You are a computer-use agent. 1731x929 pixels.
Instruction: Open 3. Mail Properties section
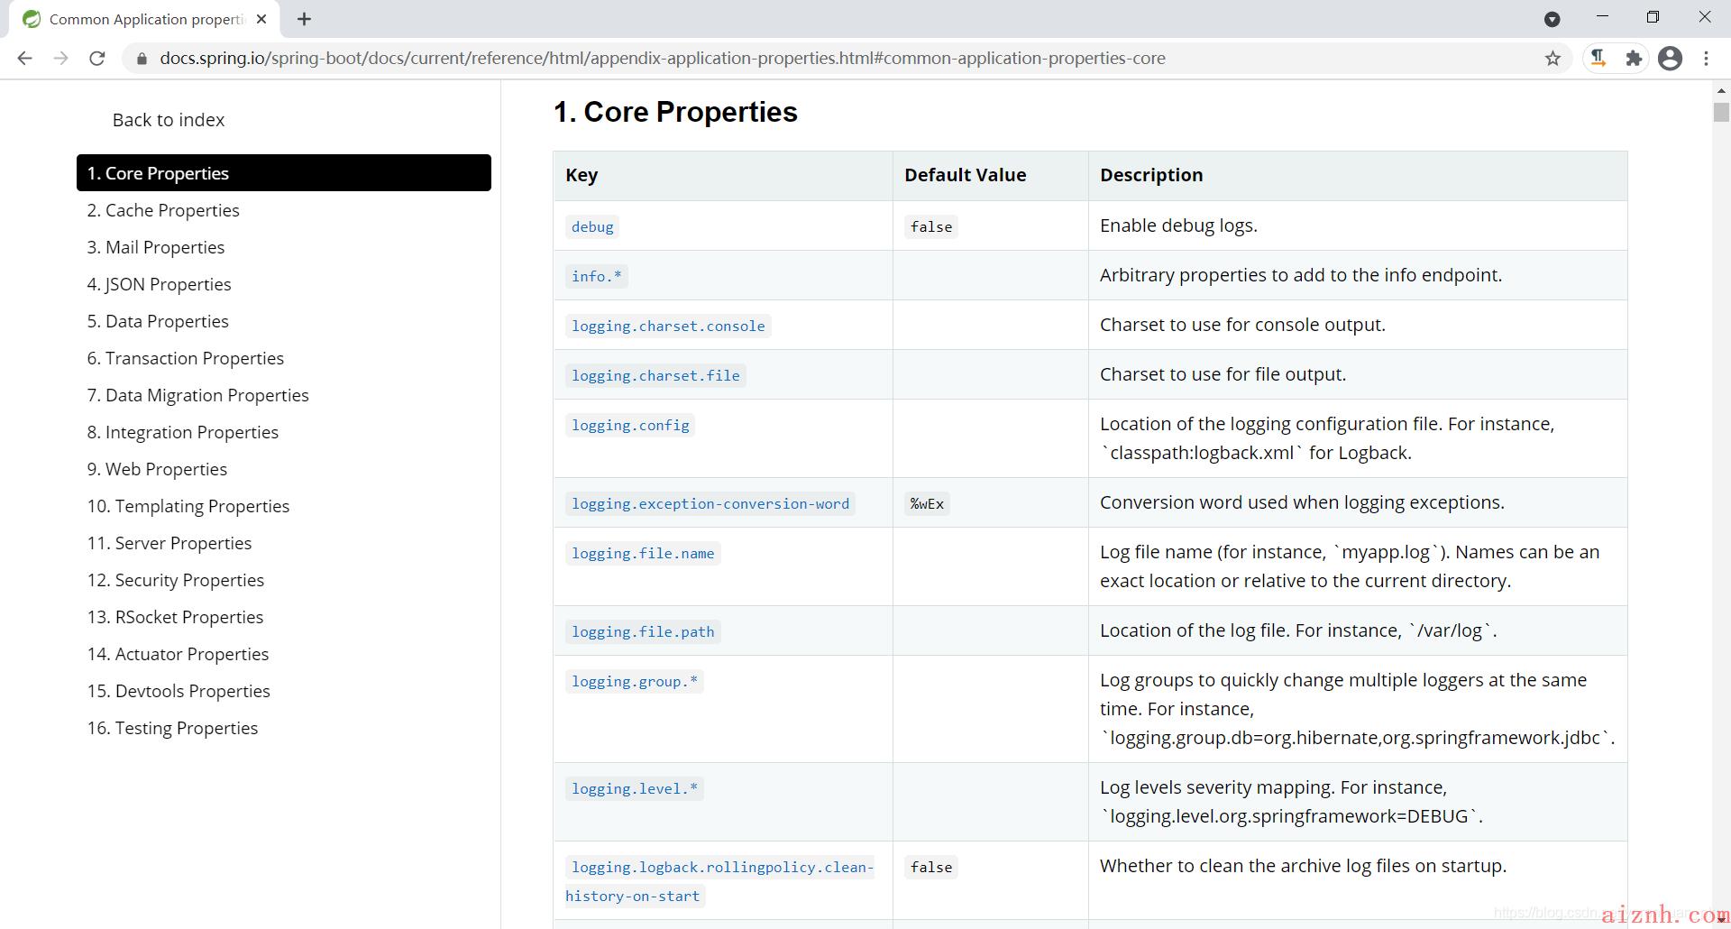156,247
